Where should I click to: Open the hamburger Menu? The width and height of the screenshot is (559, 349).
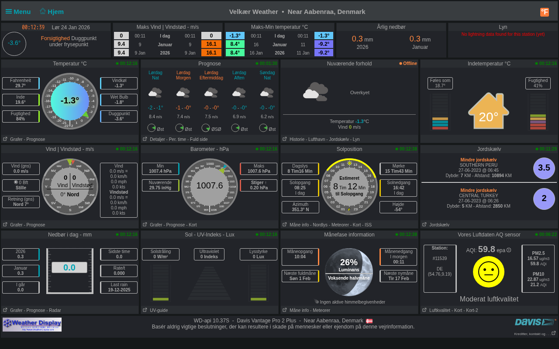click(x=18, y=12)
